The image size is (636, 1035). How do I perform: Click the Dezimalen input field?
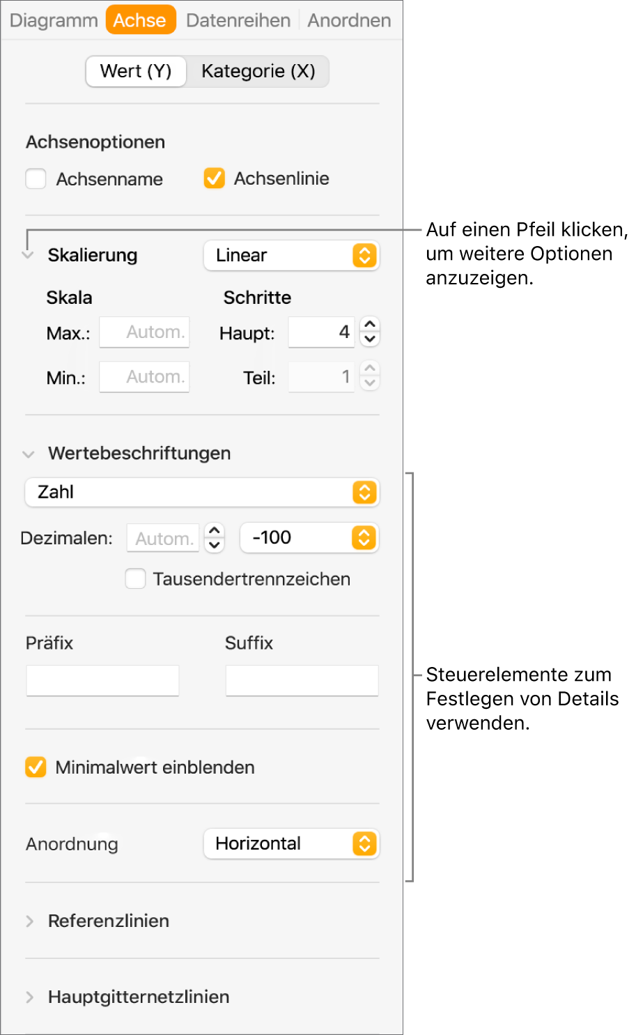[x=163, y=538]
